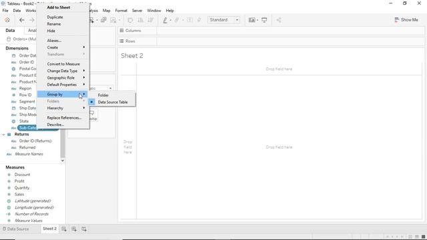Click the calendar icon beside Order Date
The width and height of the screenshot is (427, 240).
[13, 55]
